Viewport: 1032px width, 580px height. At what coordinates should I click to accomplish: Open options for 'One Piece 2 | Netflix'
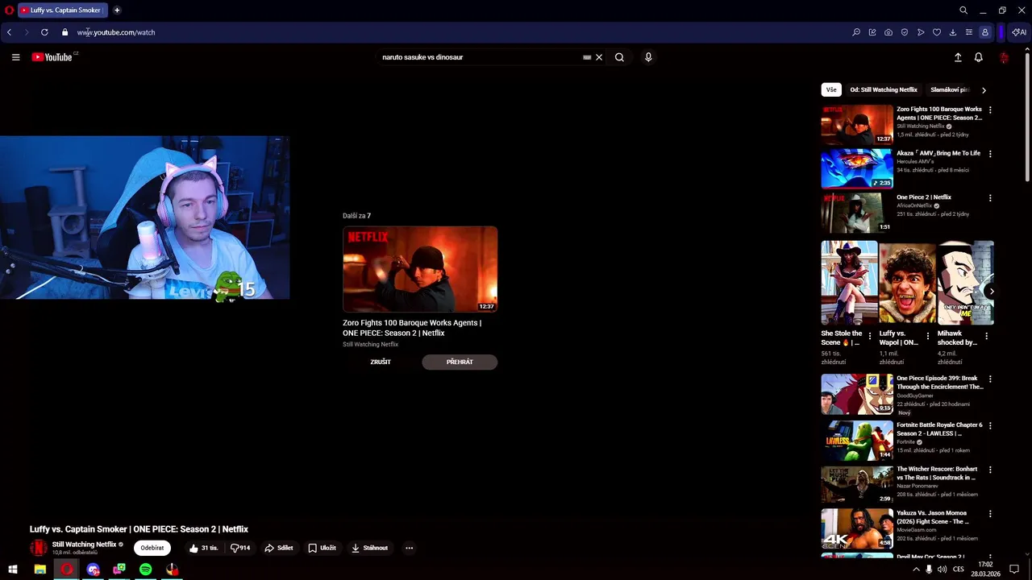[x=990, y=198]
